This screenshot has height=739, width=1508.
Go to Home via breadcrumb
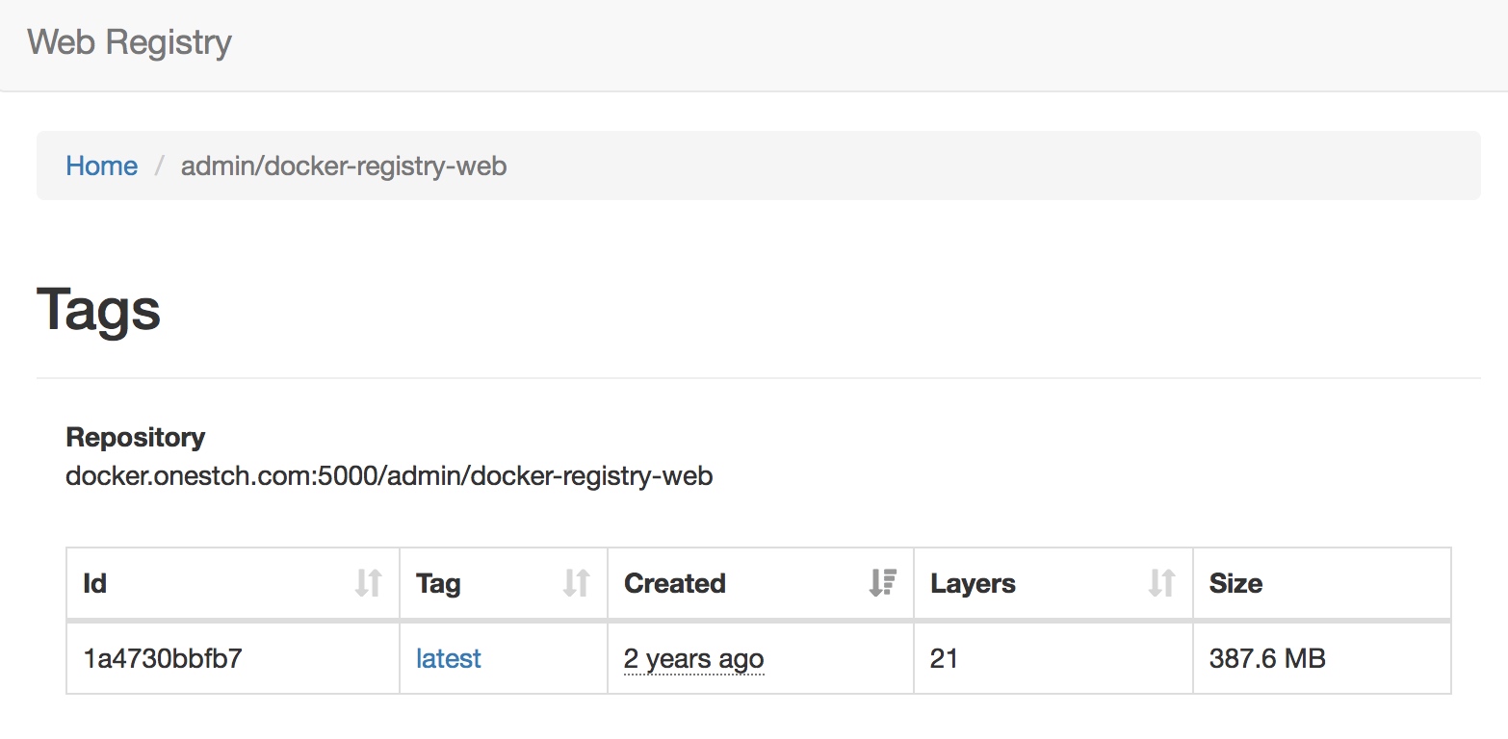pyautogui.click(x=101, y=166)
